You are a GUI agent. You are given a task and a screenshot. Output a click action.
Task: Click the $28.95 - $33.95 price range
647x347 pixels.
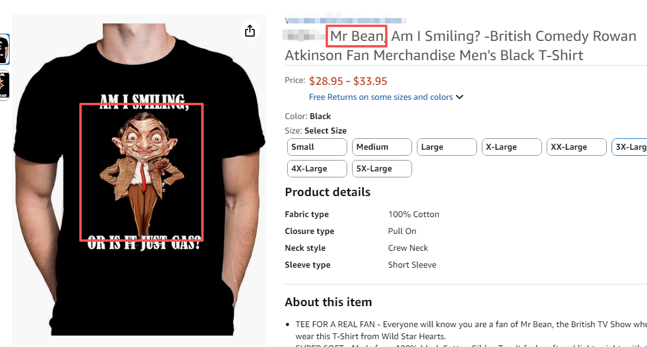coord(348,81)
